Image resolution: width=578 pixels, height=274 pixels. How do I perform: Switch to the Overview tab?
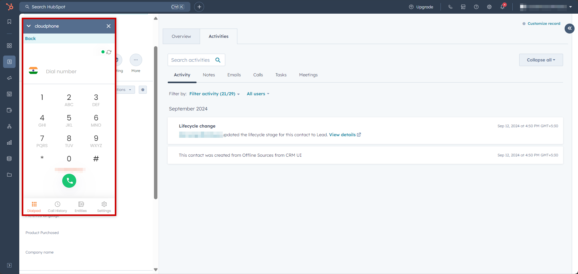181,36
